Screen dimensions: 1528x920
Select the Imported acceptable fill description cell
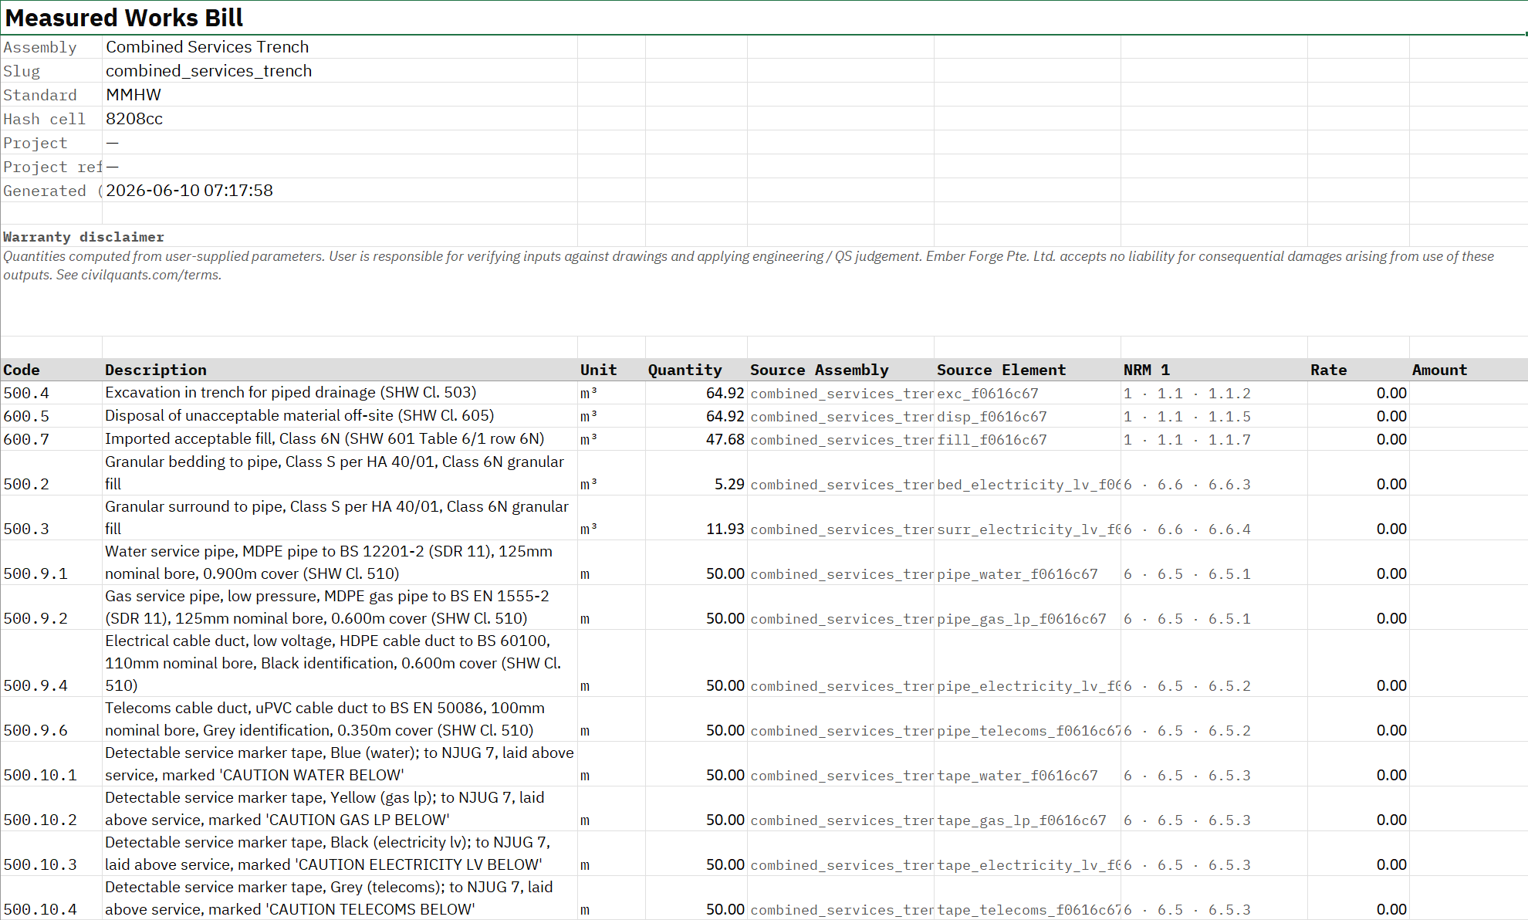(340, 439)
